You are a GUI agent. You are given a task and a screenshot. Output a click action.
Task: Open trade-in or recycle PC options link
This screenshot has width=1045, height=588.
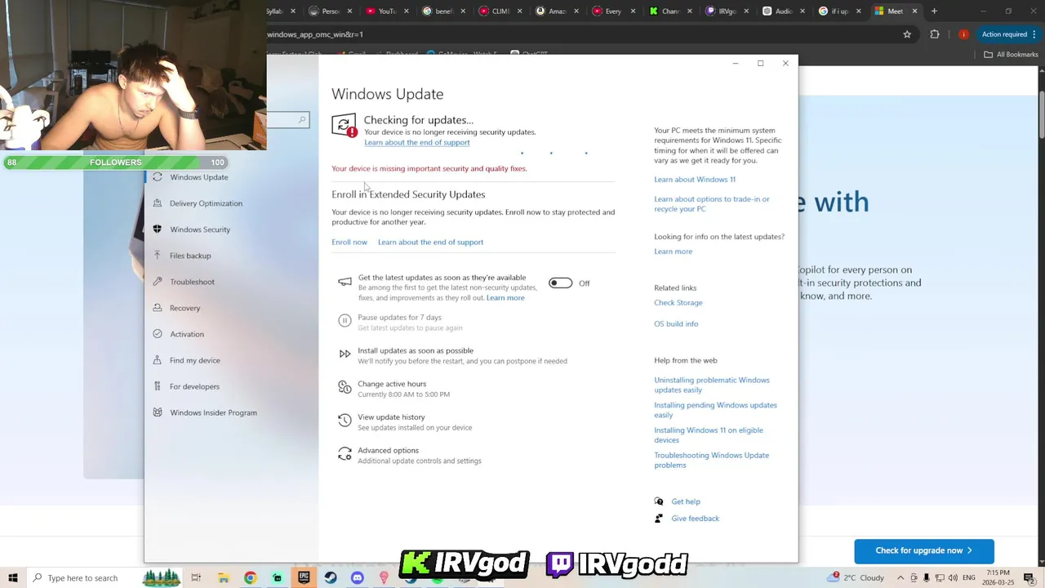pos(712,204)
